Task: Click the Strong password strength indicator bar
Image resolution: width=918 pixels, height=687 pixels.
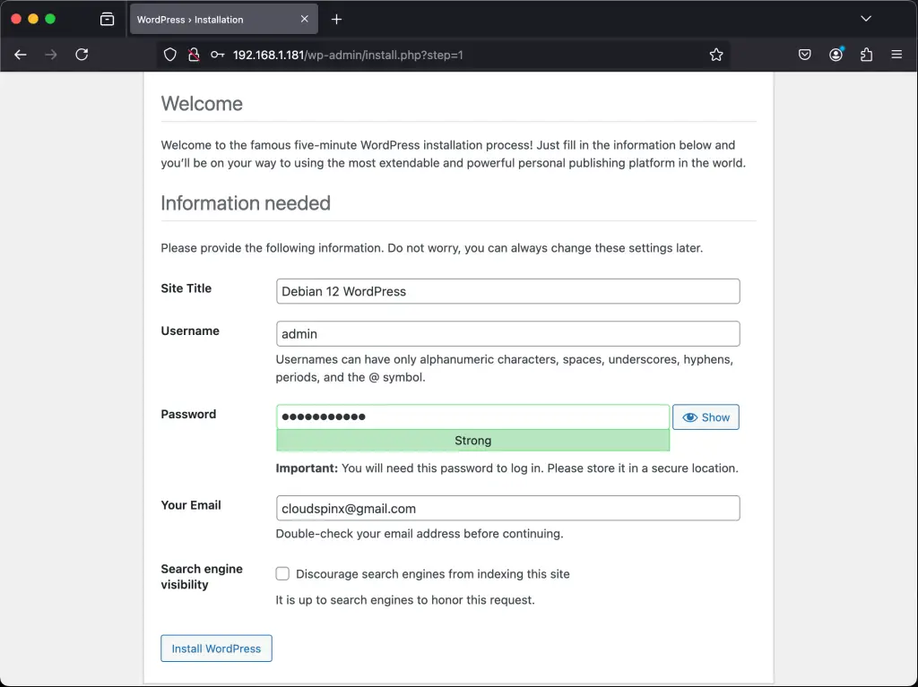Action: point(472,440)
